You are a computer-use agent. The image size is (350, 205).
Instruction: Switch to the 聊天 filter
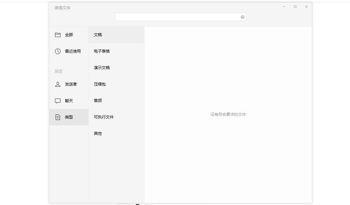click(x=69, y=101)
